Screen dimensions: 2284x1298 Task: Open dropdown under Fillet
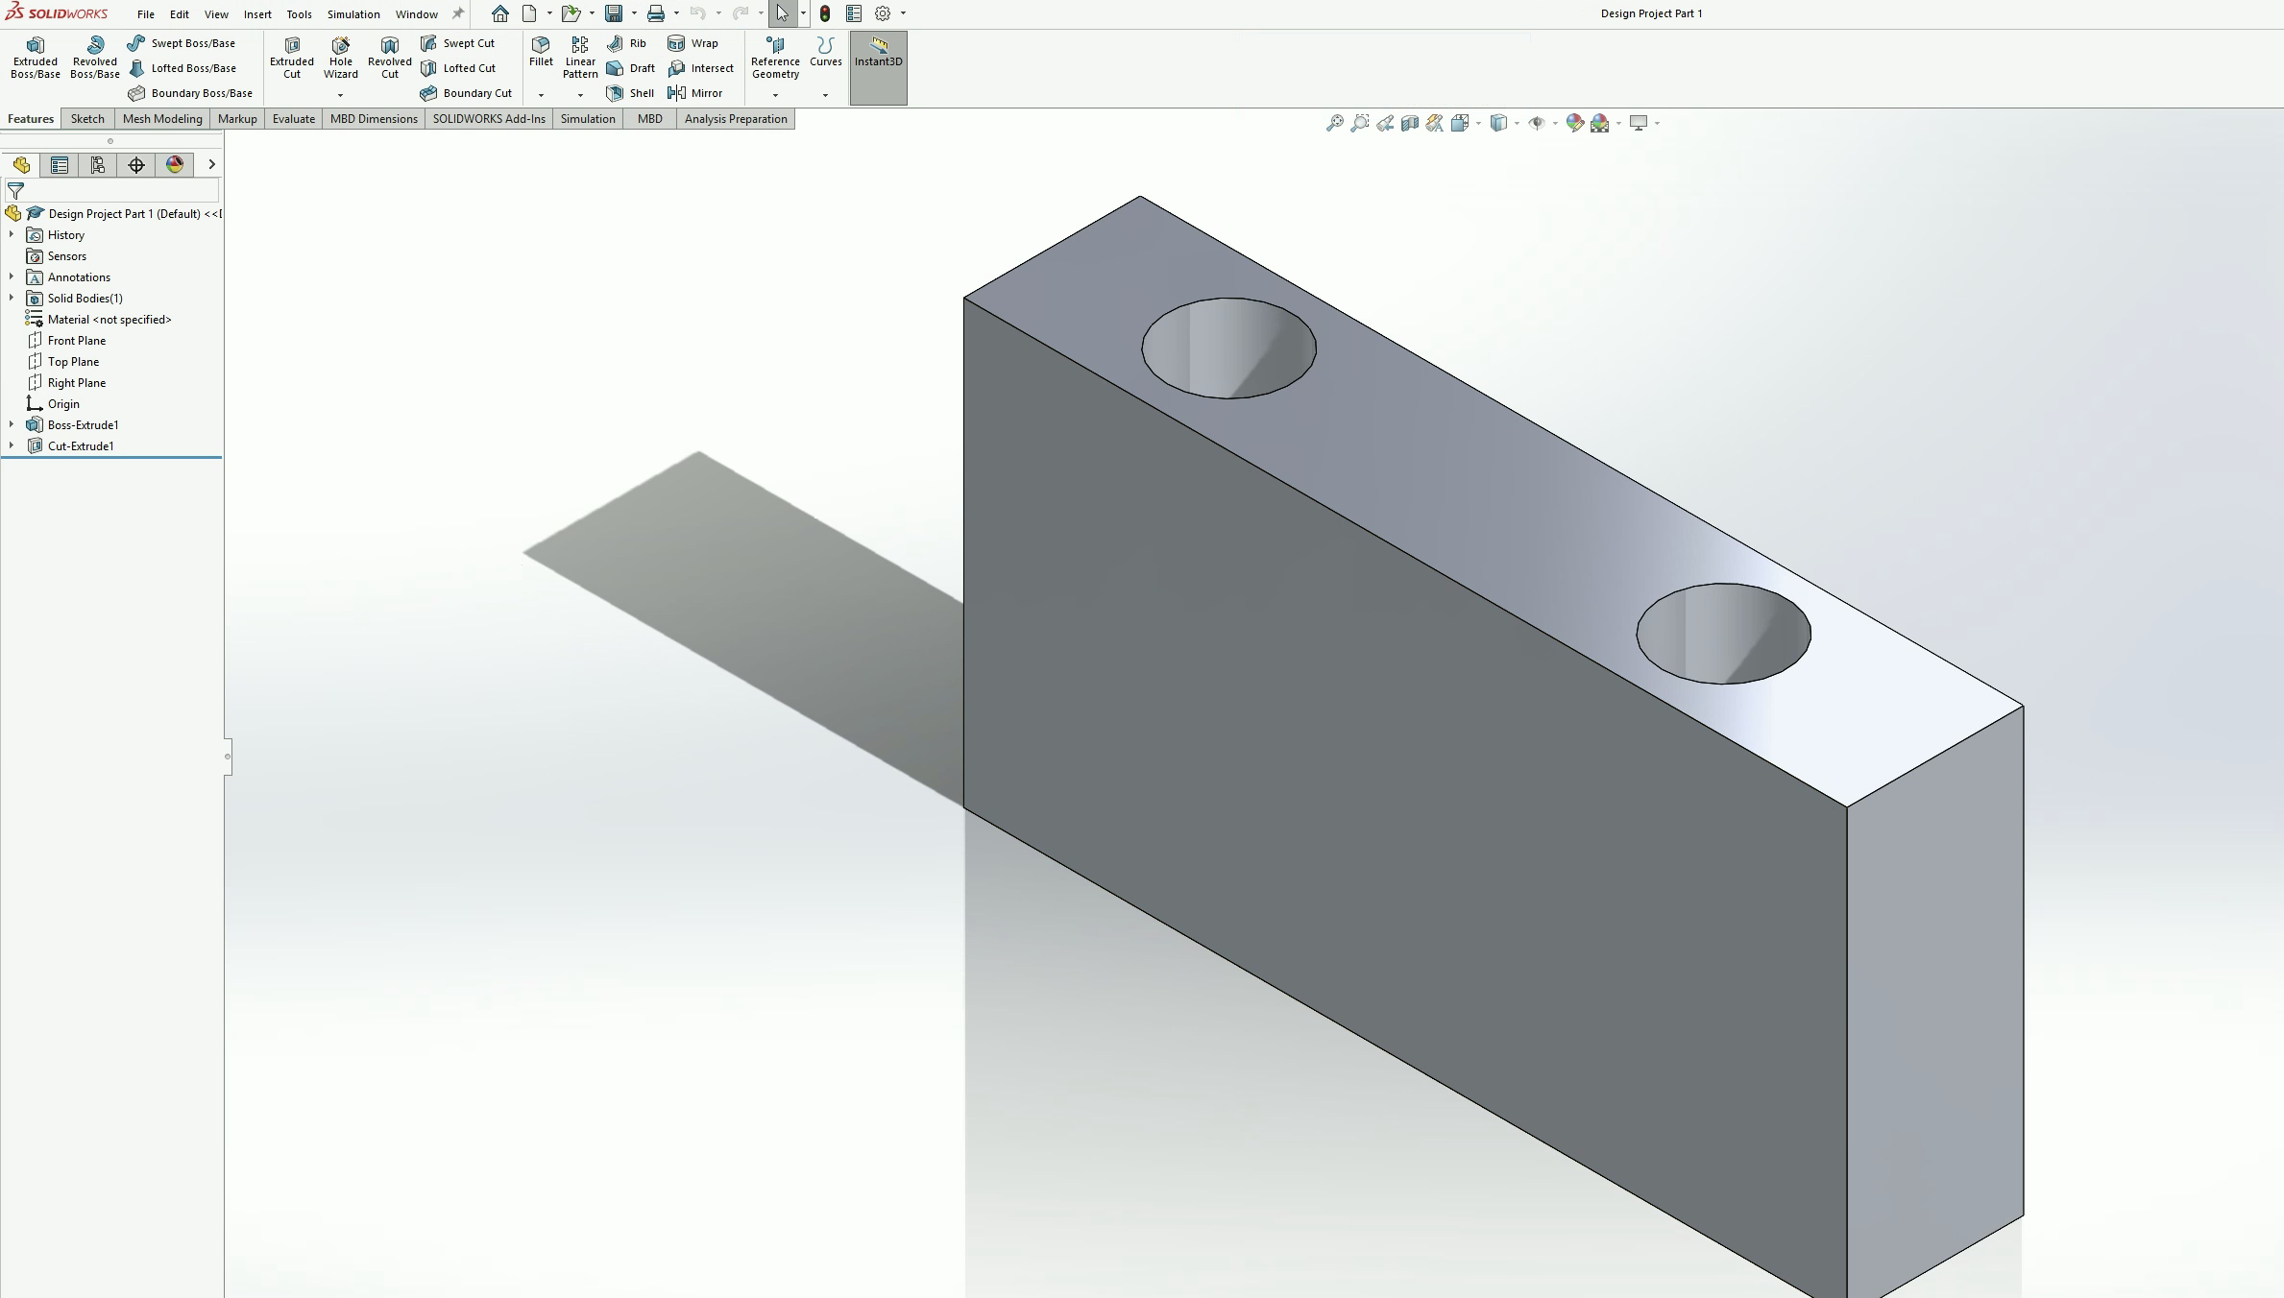tap(541, 95)
